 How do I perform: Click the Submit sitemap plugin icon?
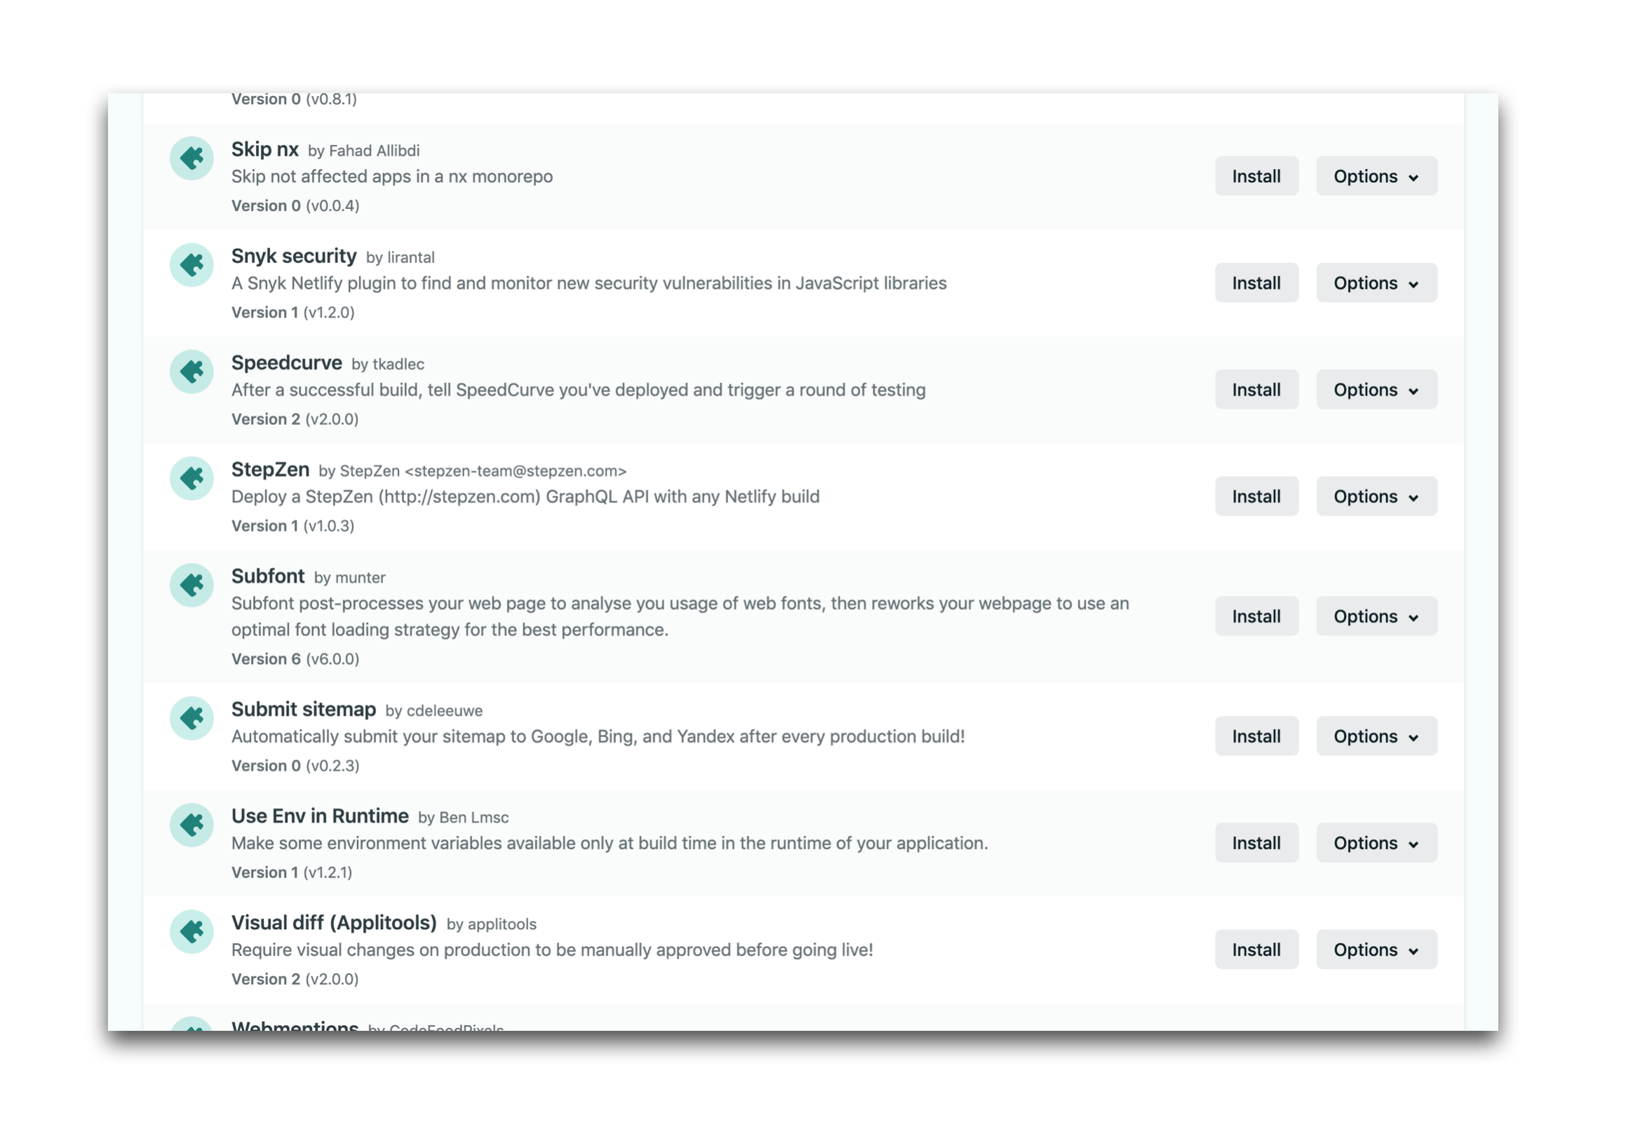point(191,719)
